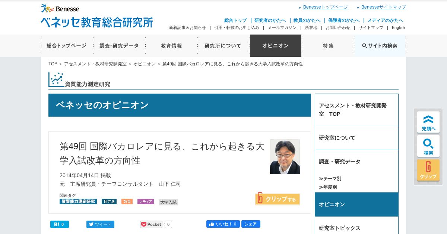Share via Hatena B! bookmark button
The image size is (447, 234).
tap(60, 224)
